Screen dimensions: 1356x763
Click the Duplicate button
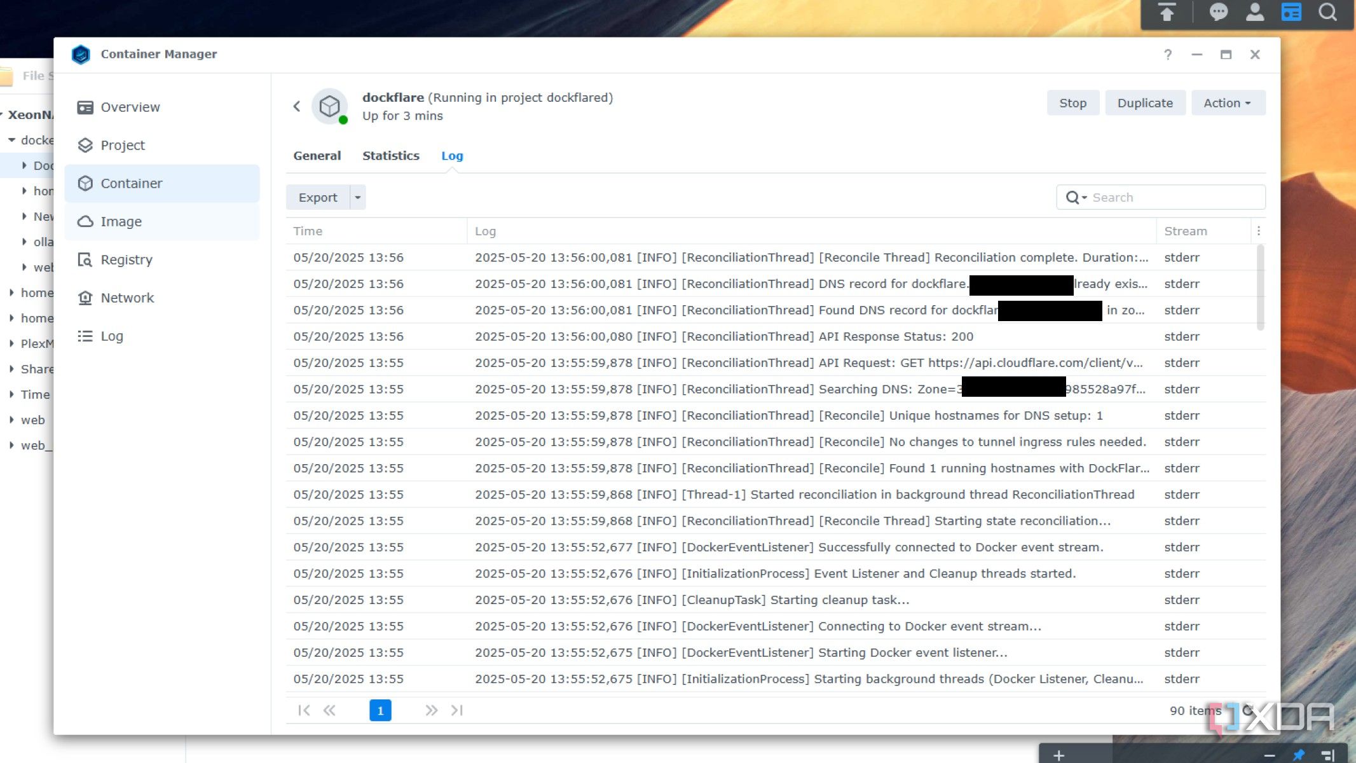pos(1144,103)
